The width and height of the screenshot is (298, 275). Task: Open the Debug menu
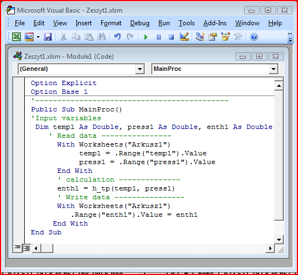[x=140, y=23]
